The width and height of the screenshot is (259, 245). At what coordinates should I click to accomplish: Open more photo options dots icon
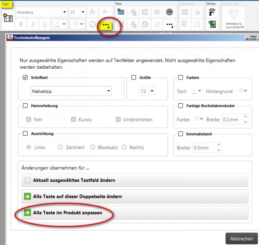pos(170,25)
